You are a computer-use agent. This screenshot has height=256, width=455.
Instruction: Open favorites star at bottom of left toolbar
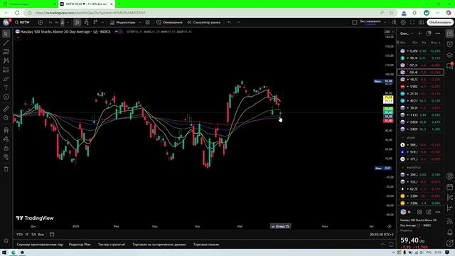[6, 240]
